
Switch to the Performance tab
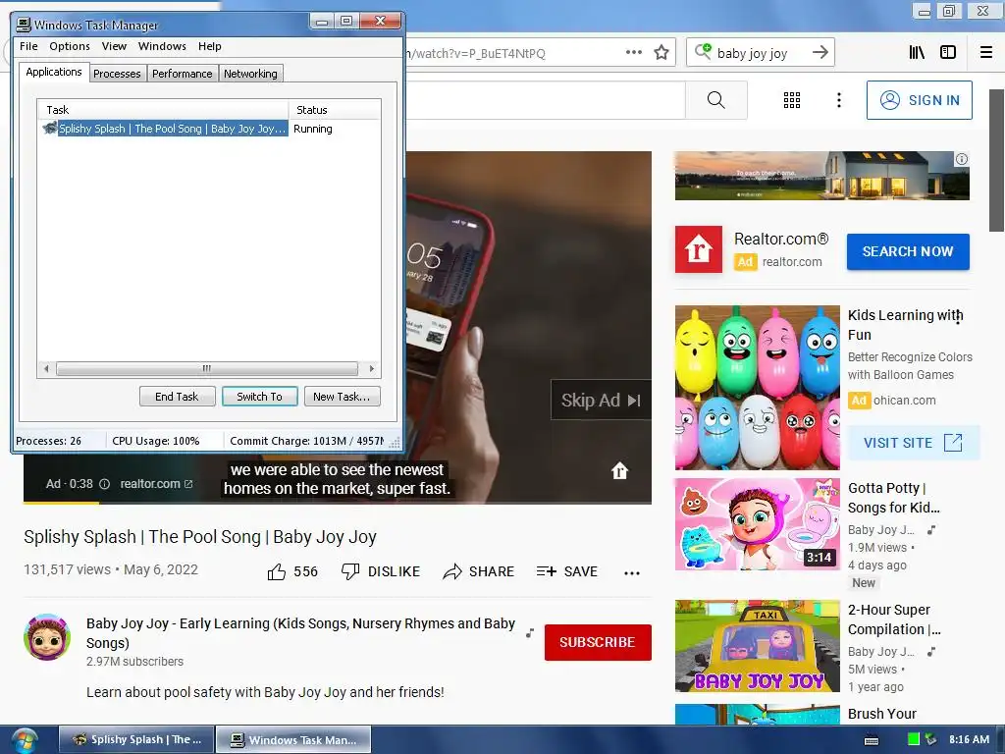point(182,74)
